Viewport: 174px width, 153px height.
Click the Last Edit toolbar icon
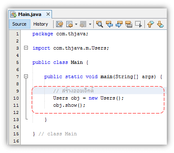coord(60,24)
